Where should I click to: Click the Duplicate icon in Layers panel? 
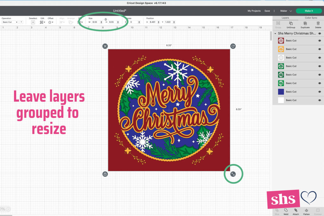click(305, 23)
